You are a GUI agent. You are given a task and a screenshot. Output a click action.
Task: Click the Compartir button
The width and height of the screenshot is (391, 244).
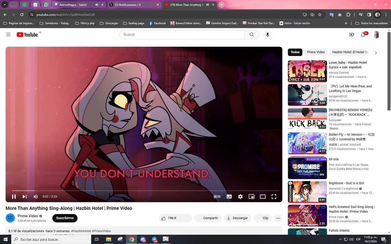coord(208,218)
